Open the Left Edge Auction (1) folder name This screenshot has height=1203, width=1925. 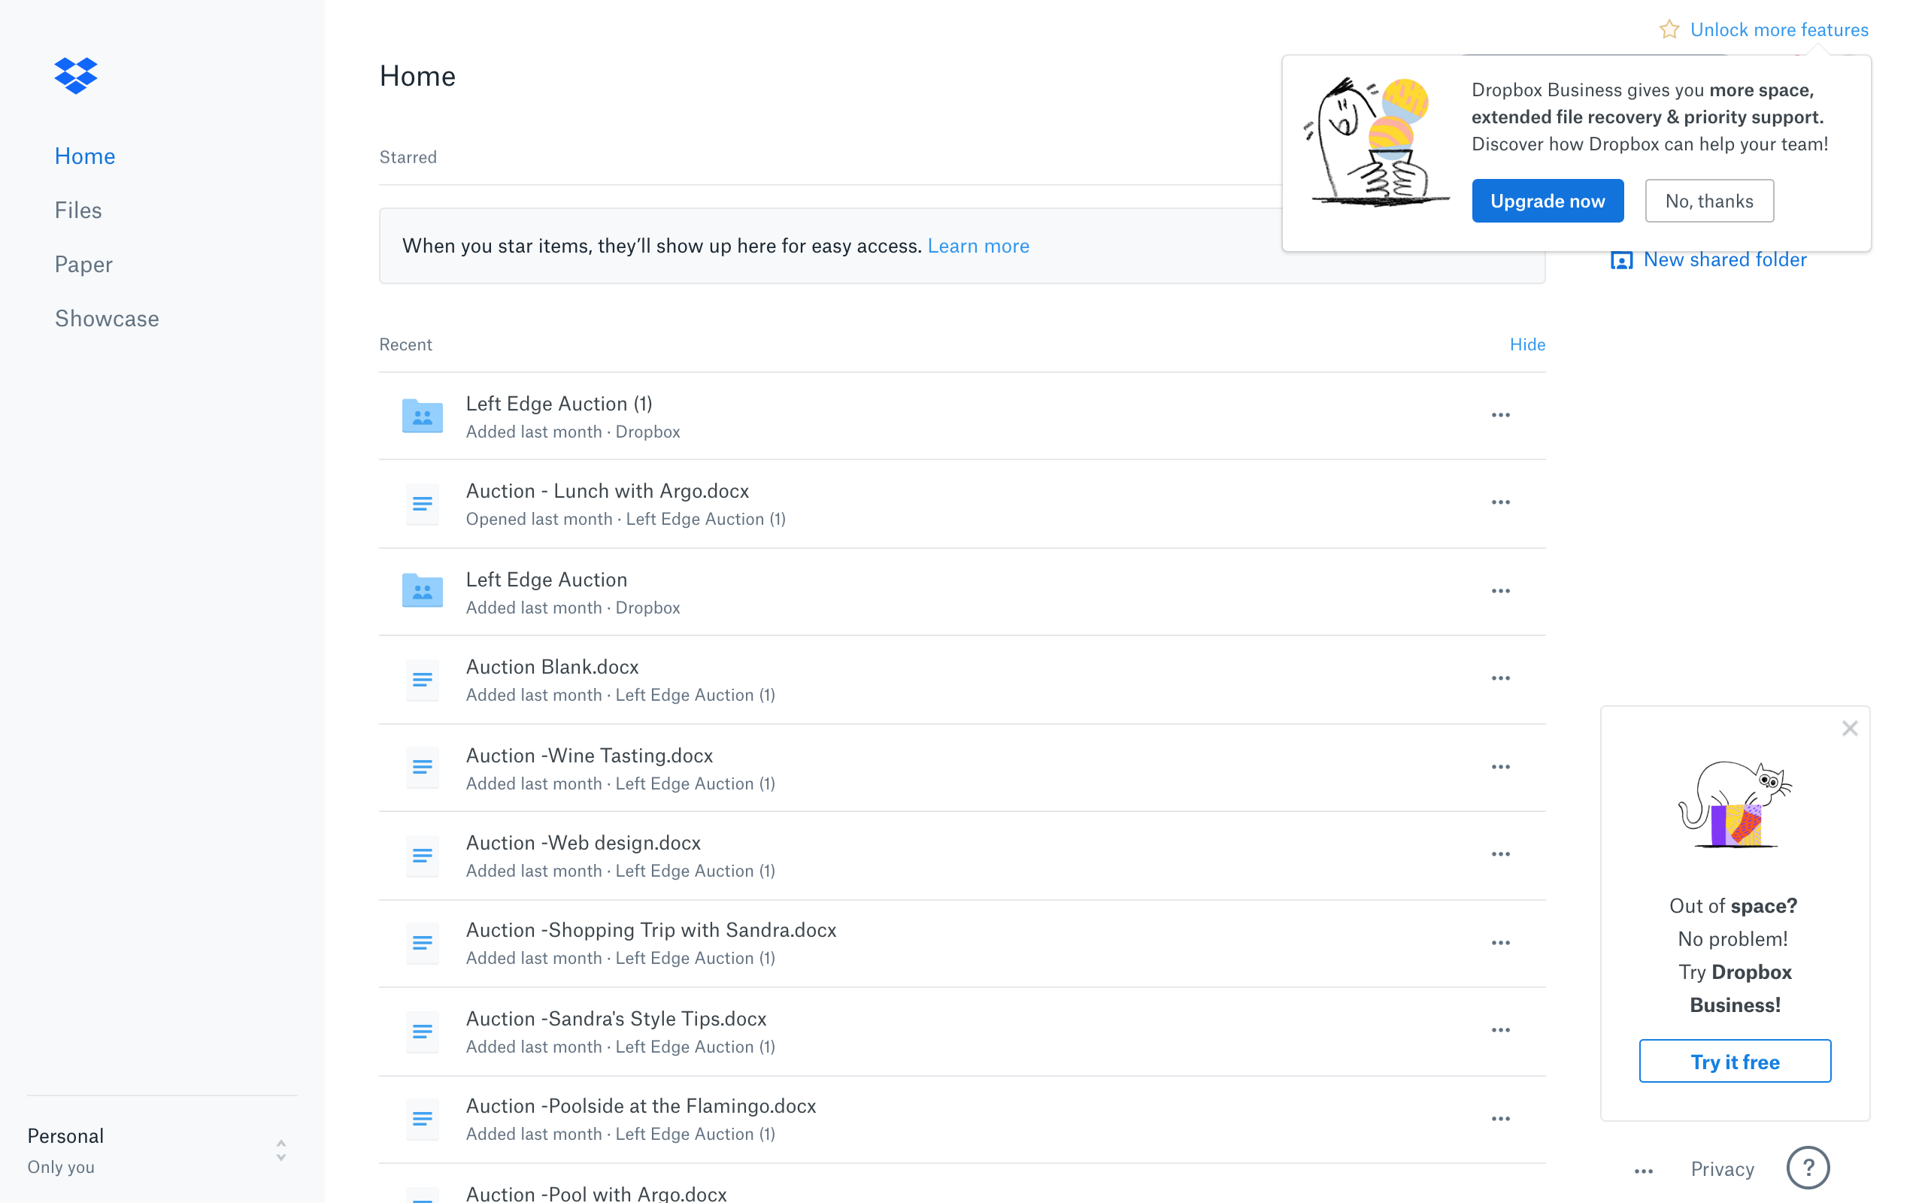[x=559, y=404]
